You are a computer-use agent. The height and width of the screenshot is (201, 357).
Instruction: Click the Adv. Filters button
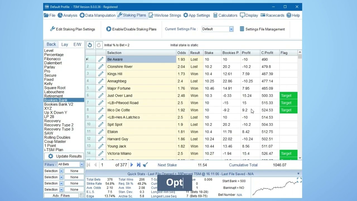click(61, 196)
